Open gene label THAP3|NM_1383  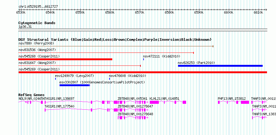264,114
